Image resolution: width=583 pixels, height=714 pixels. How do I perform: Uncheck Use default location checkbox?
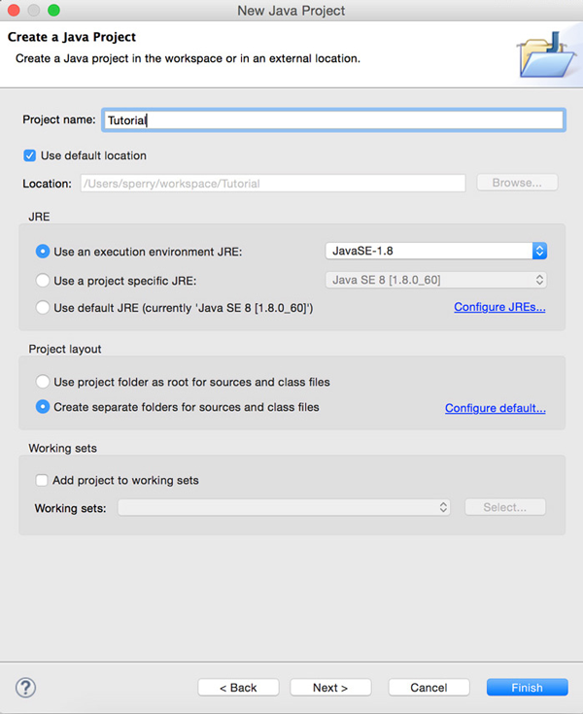[29, 155]
